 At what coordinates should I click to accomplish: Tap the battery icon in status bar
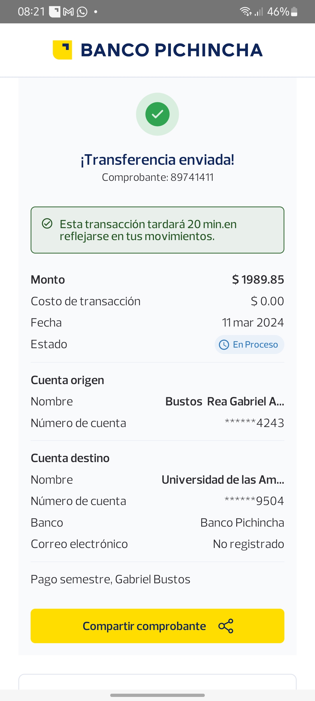point(294,12)
